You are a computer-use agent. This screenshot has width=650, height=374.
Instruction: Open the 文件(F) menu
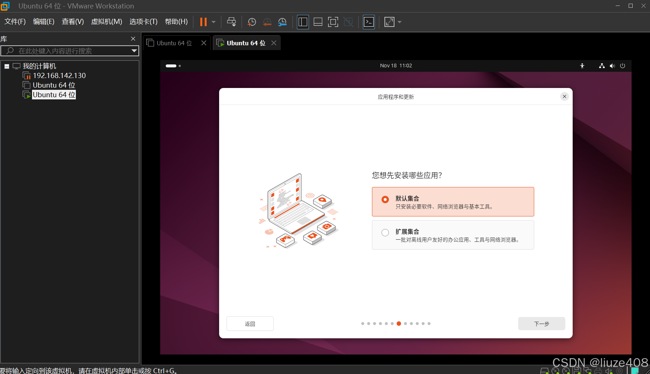pos(15,22)
